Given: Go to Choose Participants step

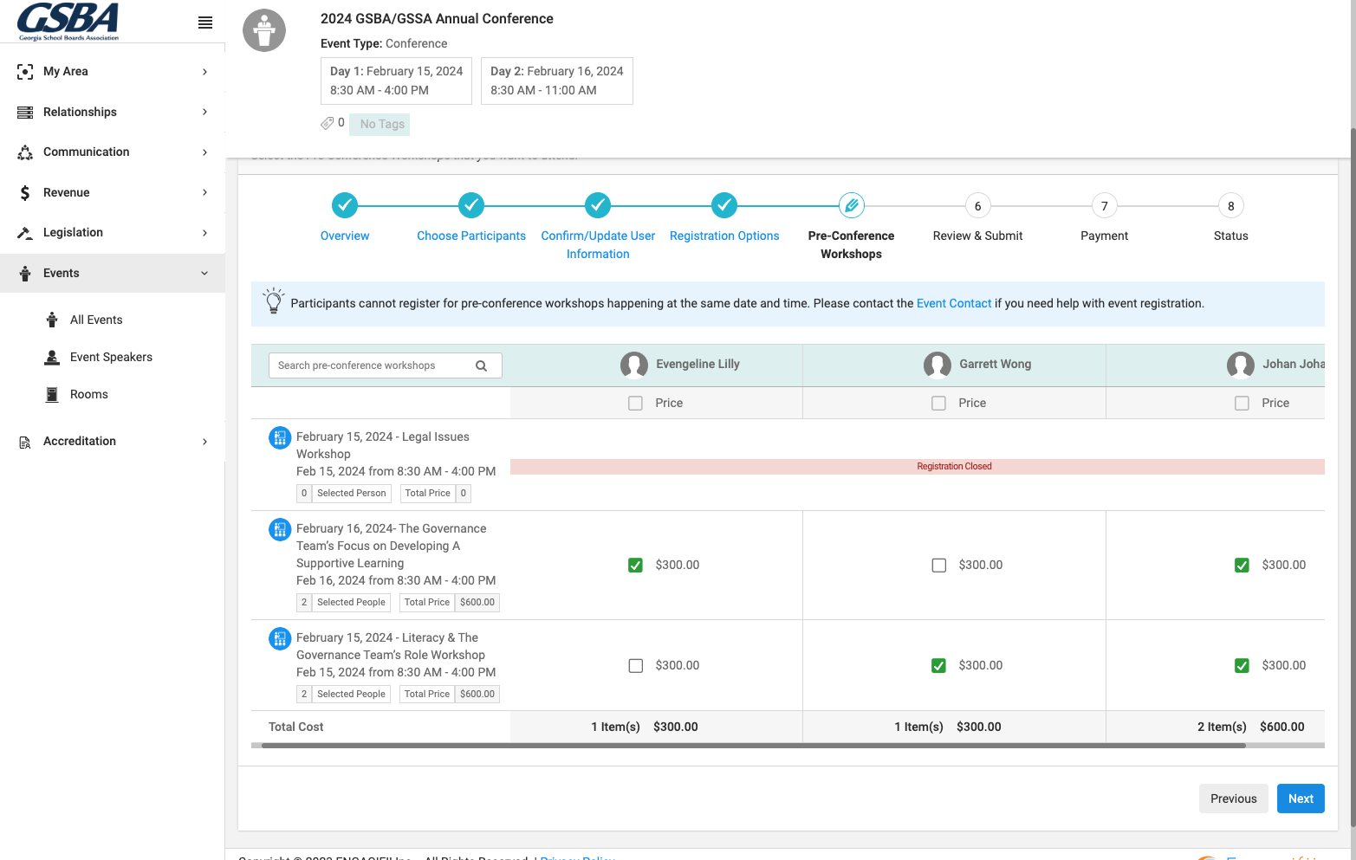Looking at the screenshot, I should tap(471, 236).
